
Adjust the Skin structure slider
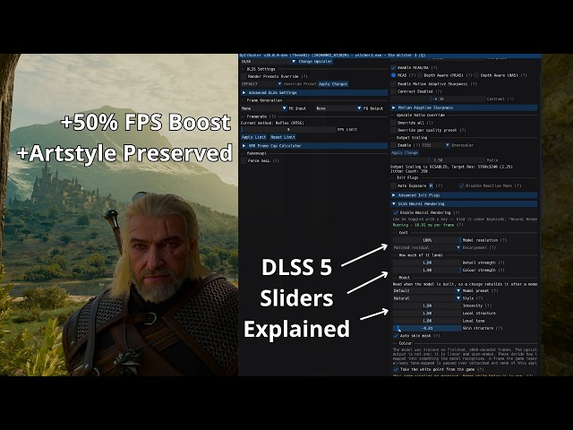click(x=427, y=329)
